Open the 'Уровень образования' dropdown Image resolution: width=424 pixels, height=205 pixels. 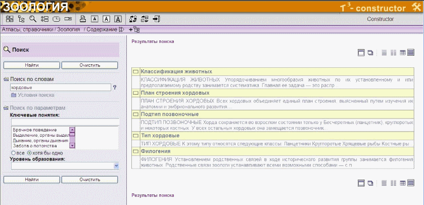tap(116, 166)
